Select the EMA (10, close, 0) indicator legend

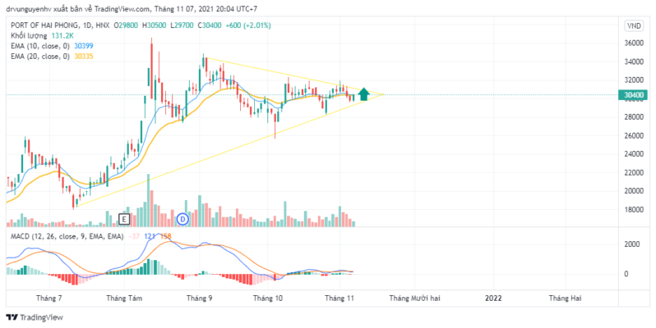40,46
